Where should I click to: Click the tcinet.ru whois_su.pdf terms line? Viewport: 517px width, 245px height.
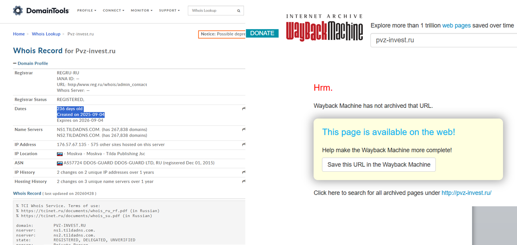coord(84,215)
